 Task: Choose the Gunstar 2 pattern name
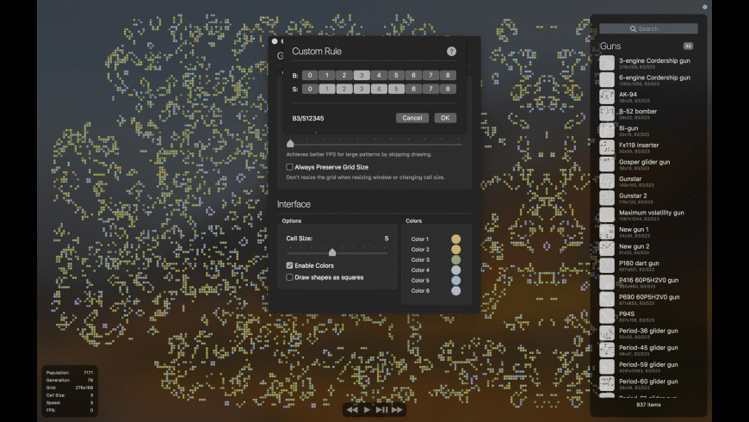(x=633, y=195)
